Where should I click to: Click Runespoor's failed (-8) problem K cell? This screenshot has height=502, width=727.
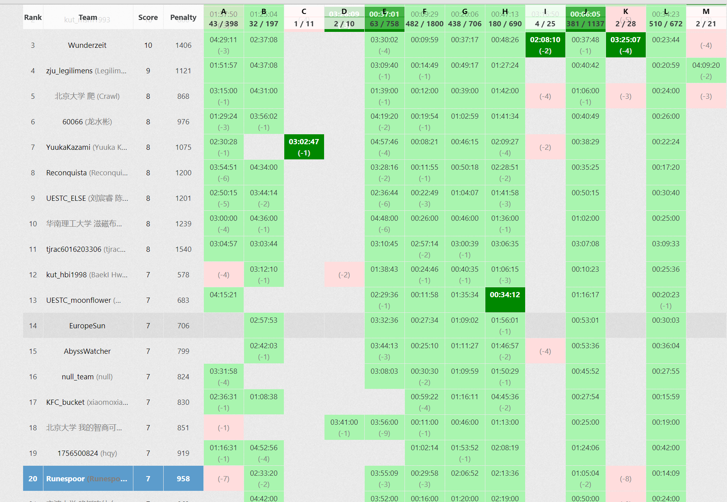point(625,478)
